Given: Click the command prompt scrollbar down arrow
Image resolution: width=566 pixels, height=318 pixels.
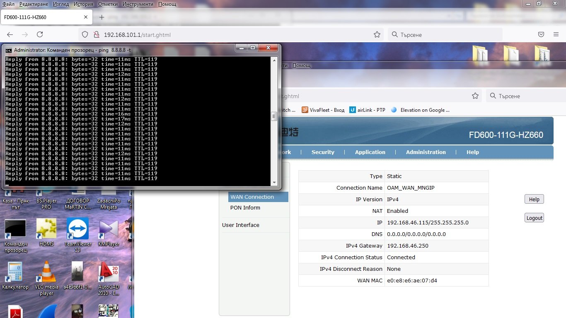Looking at the screenshot, I should [274, 182].
